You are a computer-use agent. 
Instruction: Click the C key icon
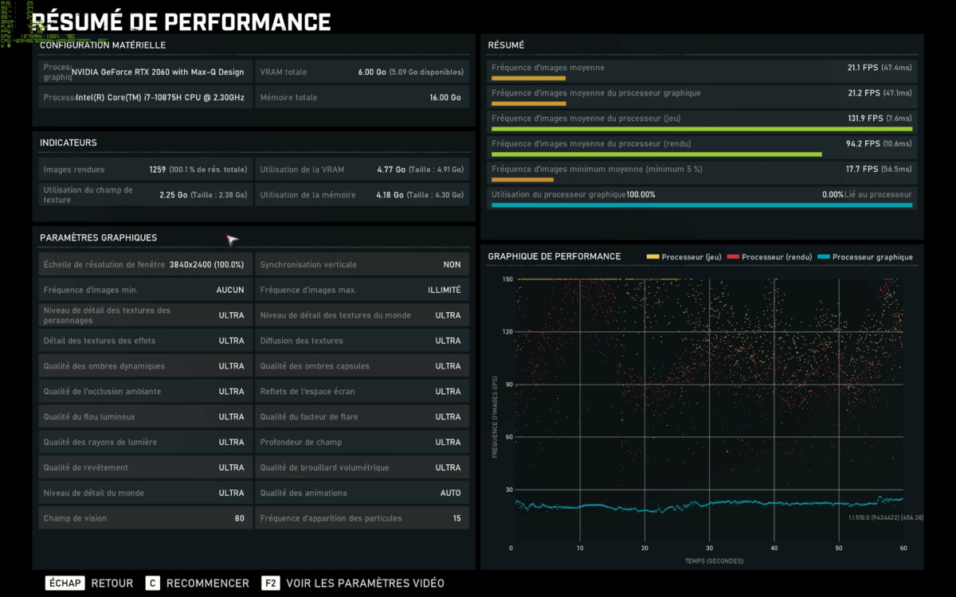coord(153,583)
